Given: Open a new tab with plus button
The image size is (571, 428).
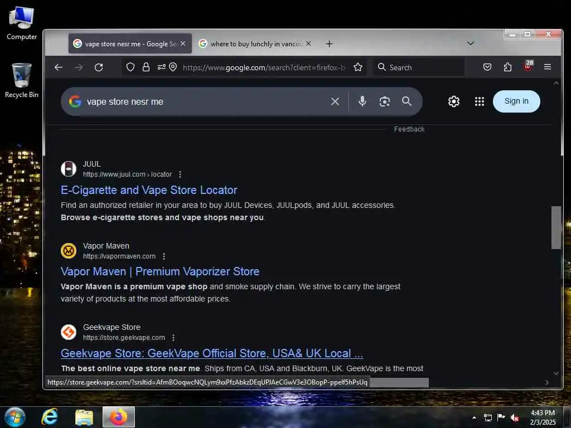Looking at the screenshot, I should (329, 43).
